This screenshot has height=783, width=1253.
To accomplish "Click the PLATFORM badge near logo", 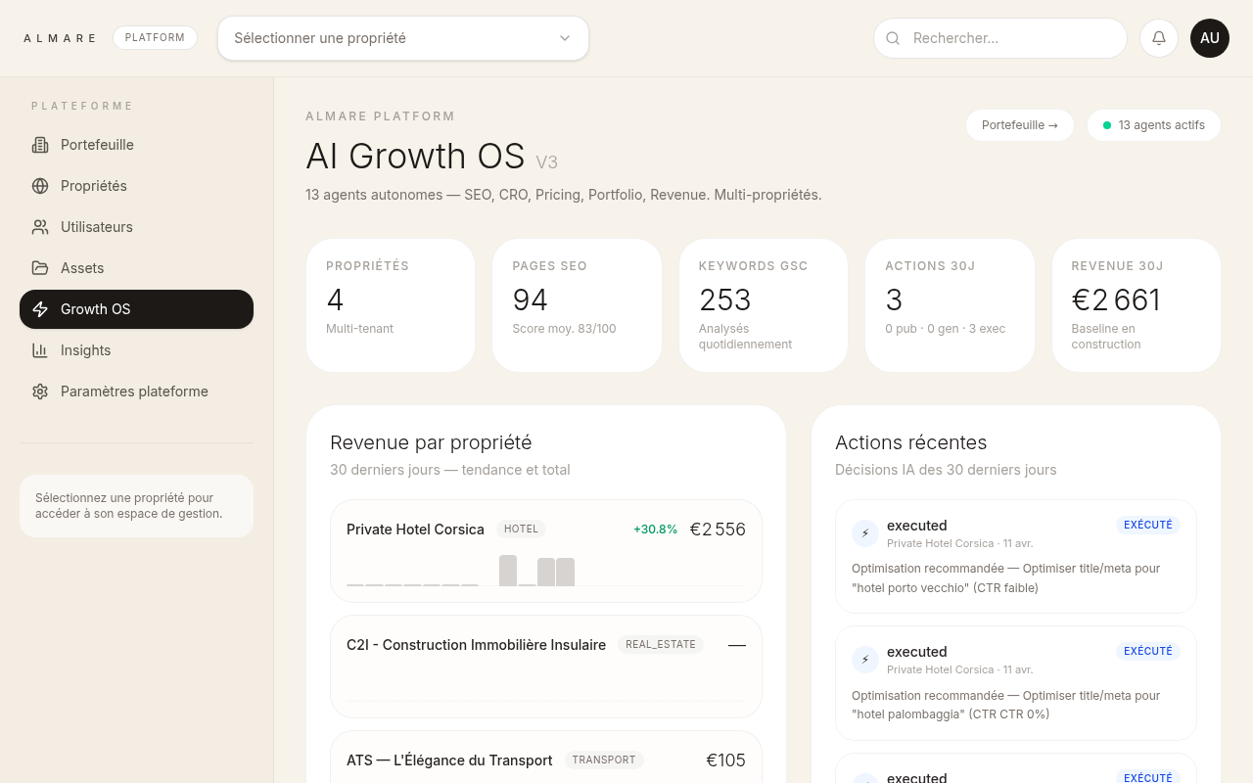I will point(155,38).
